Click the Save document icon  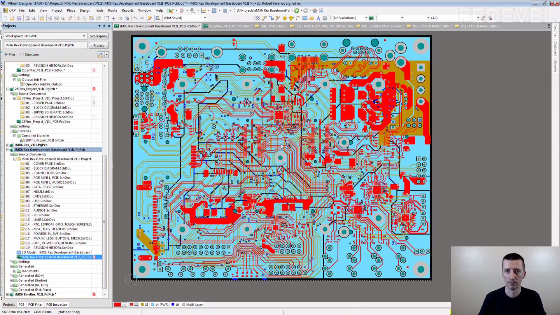(19, 18)
